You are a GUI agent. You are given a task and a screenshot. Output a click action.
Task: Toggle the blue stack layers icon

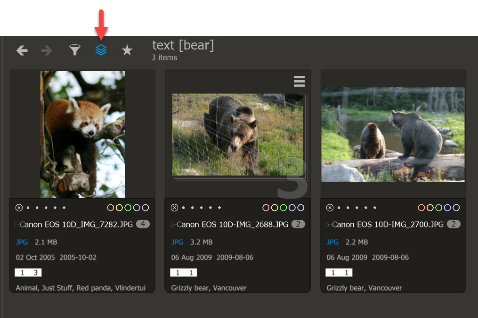tap(101, 50)
